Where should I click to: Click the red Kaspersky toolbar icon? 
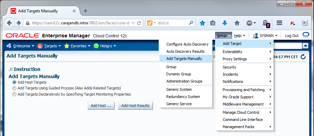pos(292,23)
